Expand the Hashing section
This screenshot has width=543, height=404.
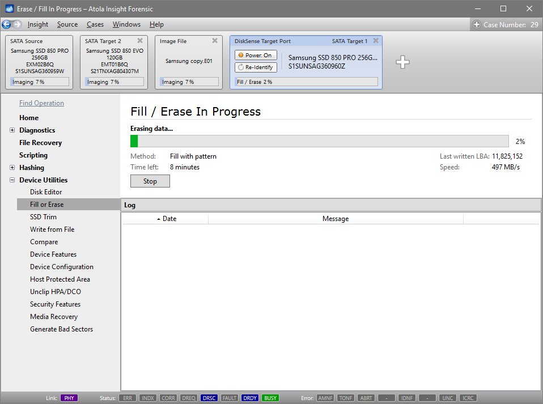point(12,167)
